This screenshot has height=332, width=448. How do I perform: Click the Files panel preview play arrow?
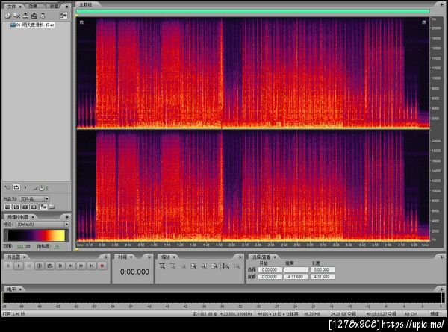(x=25, y=187)
